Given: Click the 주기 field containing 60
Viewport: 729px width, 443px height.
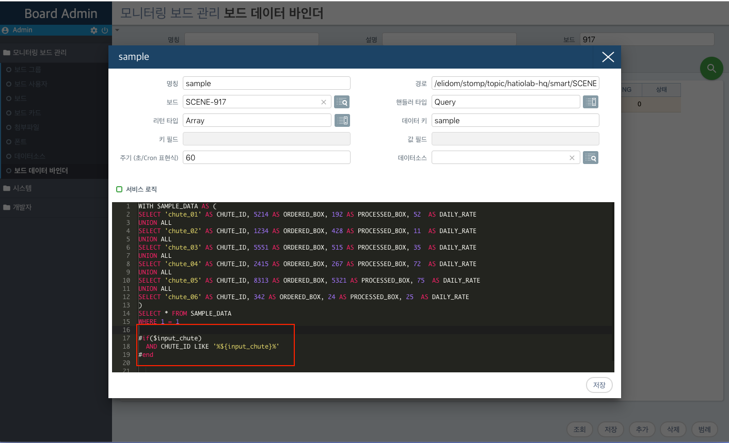Looking at the screenshot, I should 266,158.
